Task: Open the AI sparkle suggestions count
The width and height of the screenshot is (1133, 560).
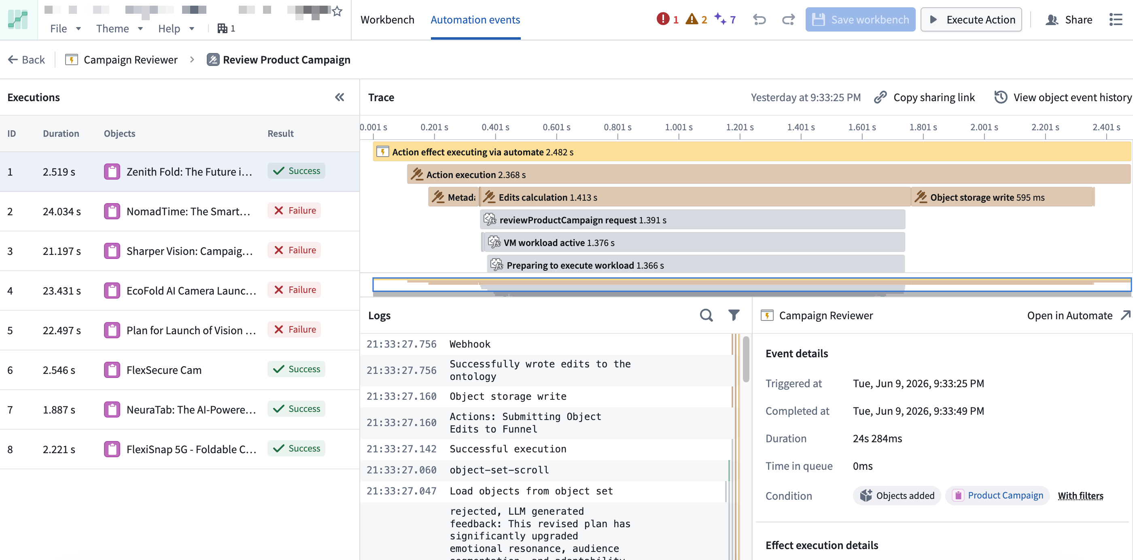Action: (725, 19)
